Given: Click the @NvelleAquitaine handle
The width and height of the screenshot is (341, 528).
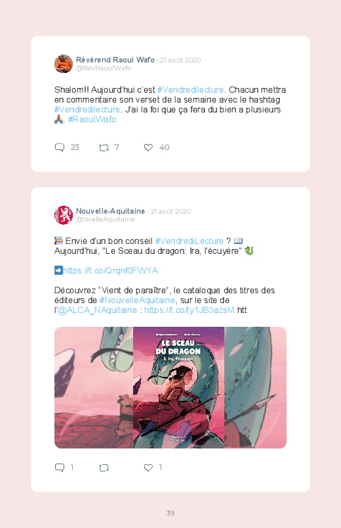Looking at the screenshot, I should (106, 219).
